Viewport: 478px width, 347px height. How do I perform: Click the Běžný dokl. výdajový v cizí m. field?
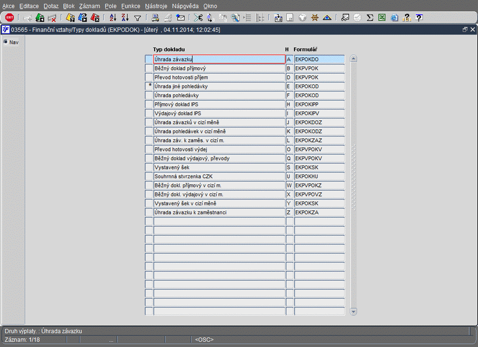pos(219,194)
